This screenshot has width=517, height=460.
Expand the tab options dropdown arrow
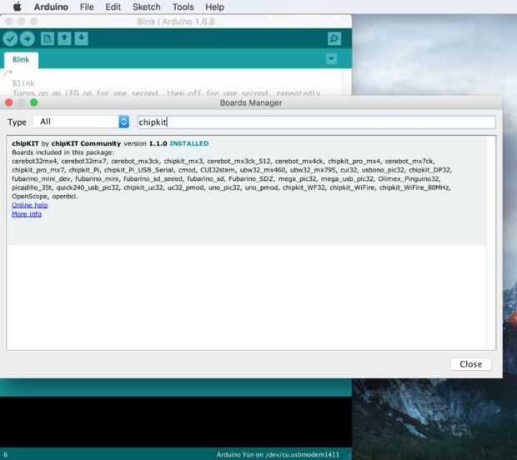pyautogui.click(x=331, y=58)
